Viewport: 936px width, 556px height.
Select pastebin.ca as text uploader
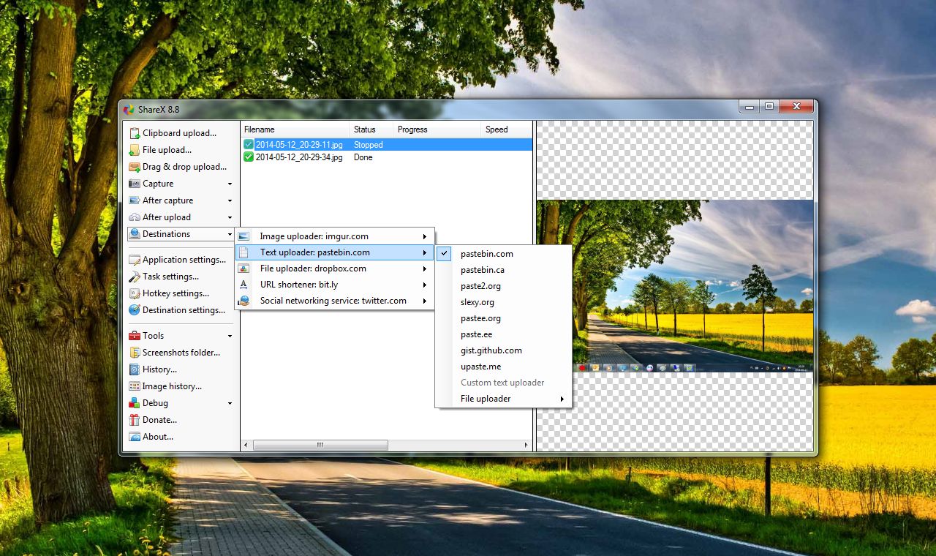point(503,270)
